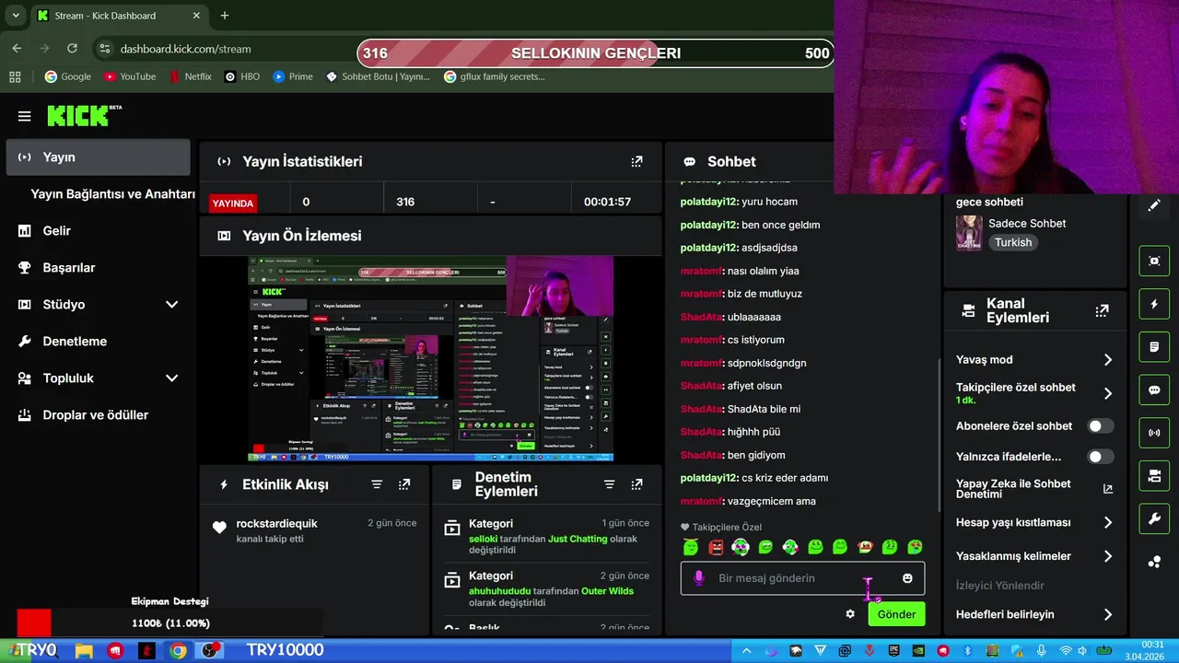Toggle the lightning activity feed widget icon
Image resolution: width=1179 pixels, height=663 pixels.
click(1154, 304)
